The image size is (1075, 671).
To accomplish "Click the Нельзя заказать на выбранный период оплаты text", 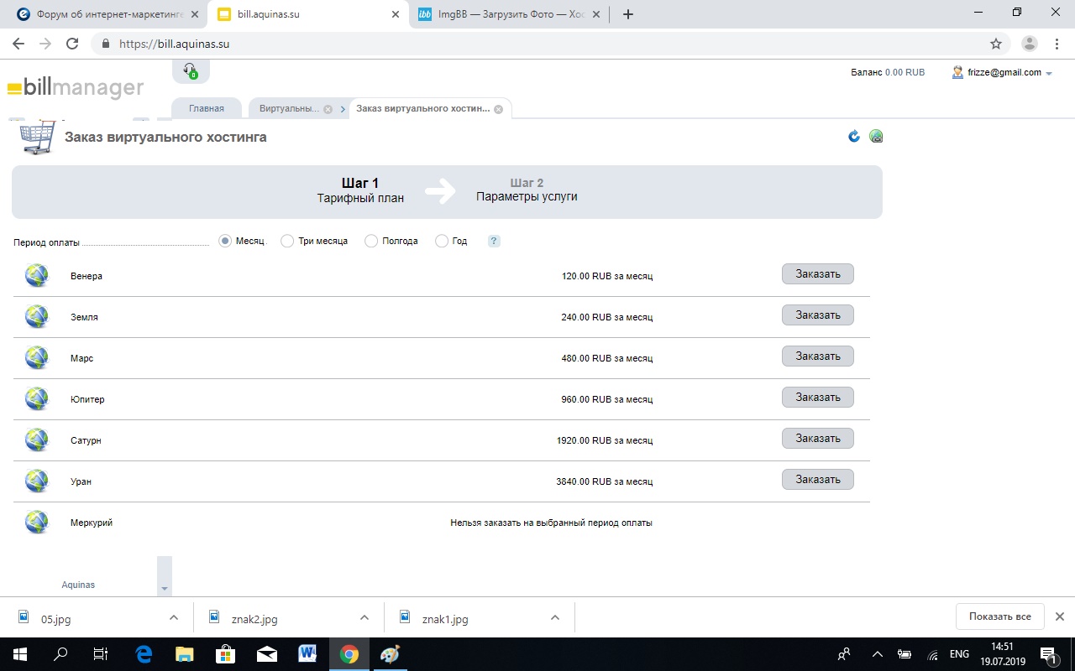I will 551,523.
